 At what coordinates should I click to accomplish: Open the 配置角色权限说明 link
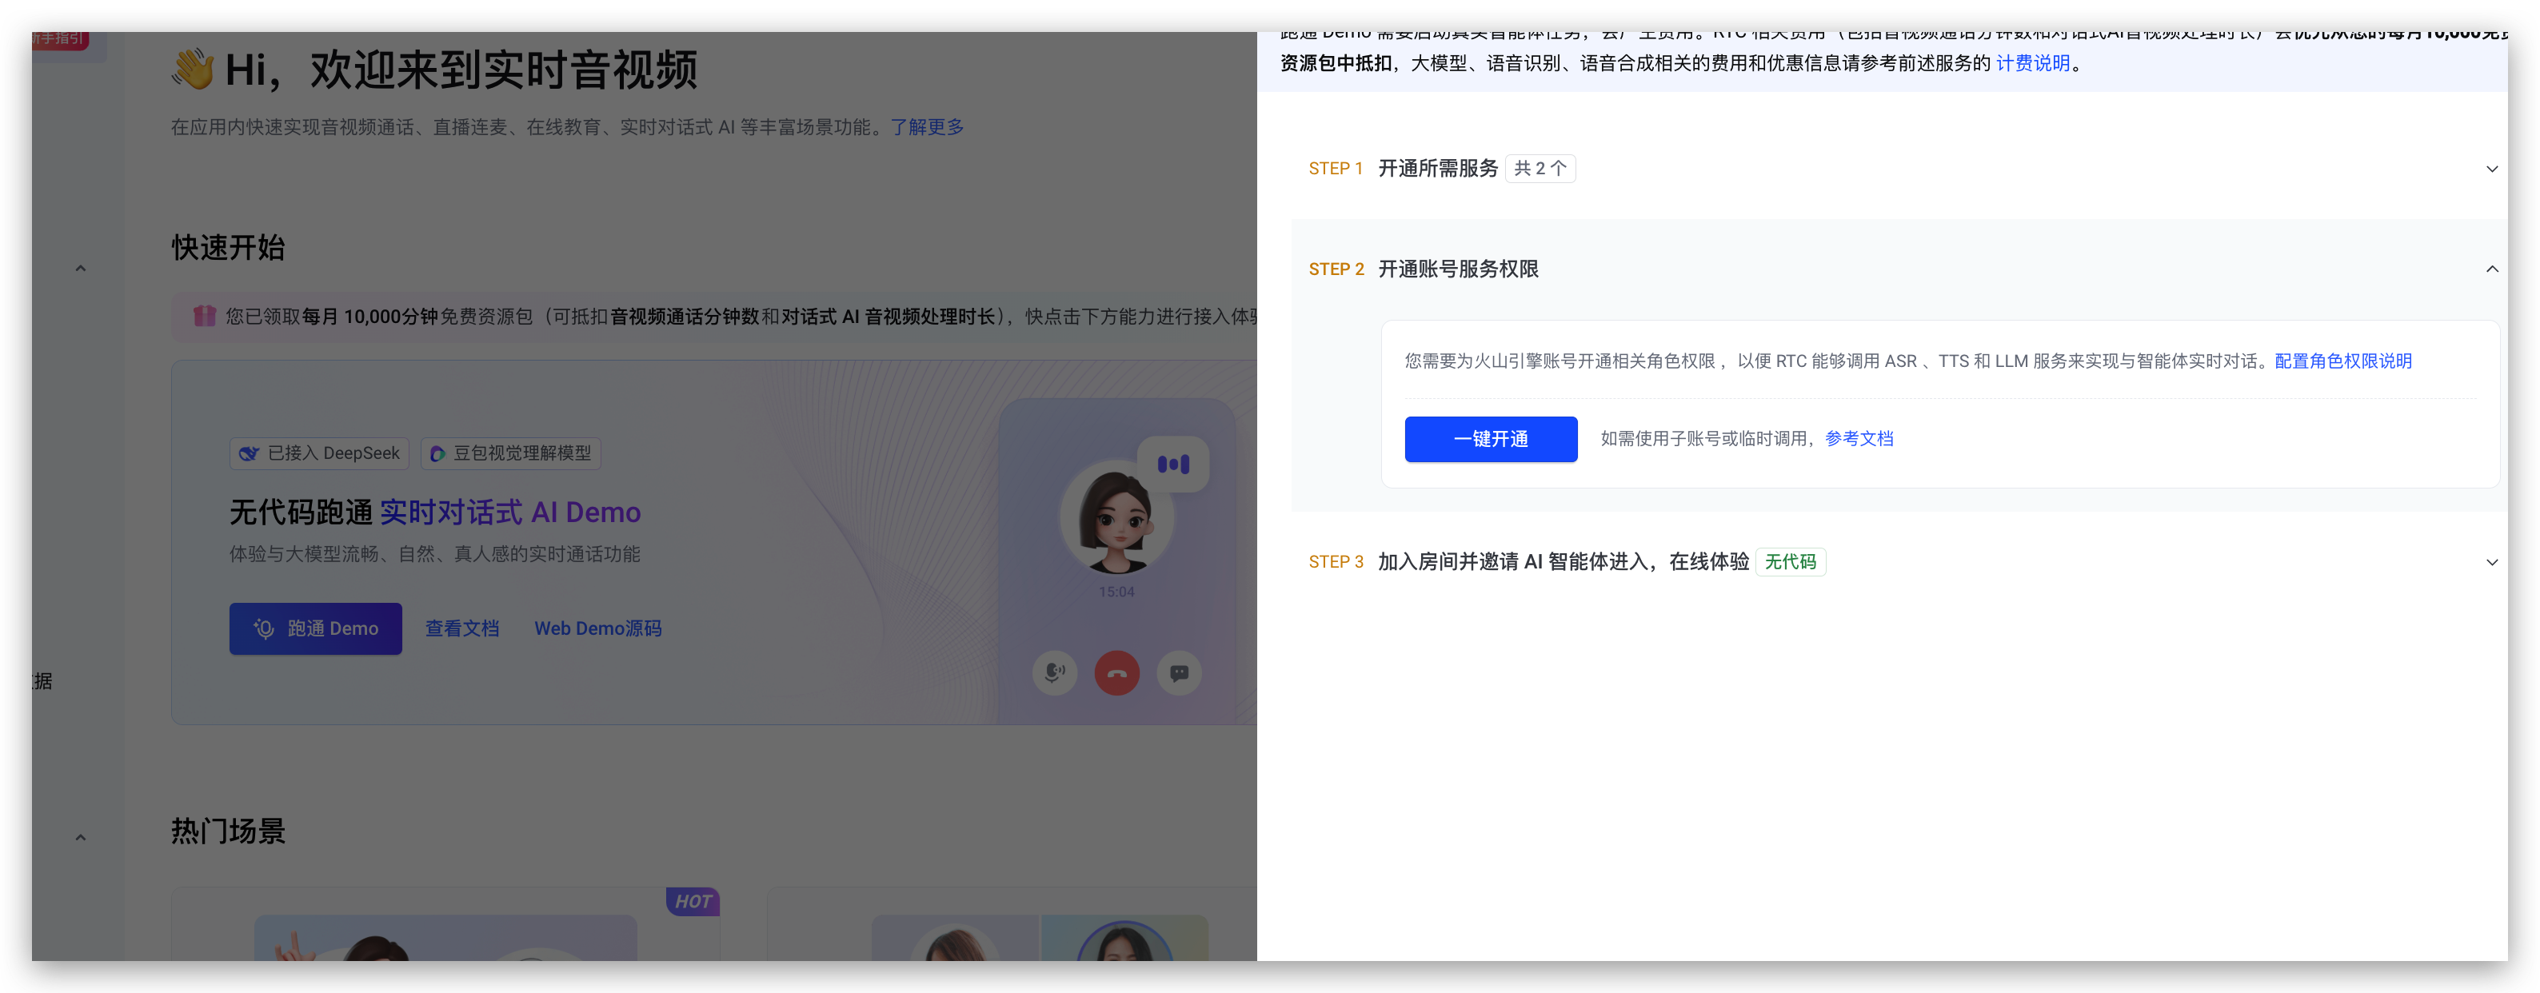2342,361
